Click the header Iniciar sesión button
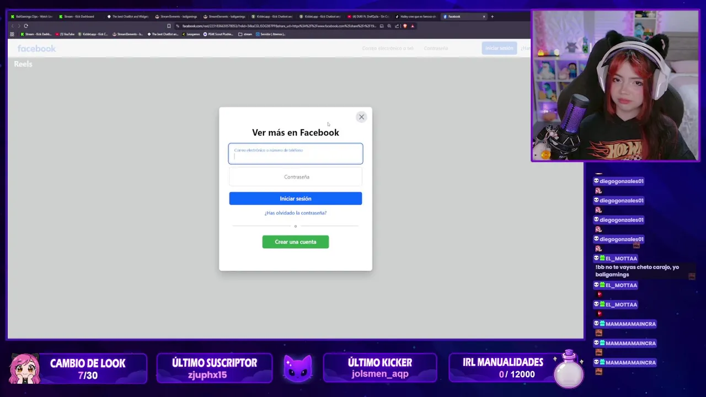The image size is (706, 397). coord(499,48)
